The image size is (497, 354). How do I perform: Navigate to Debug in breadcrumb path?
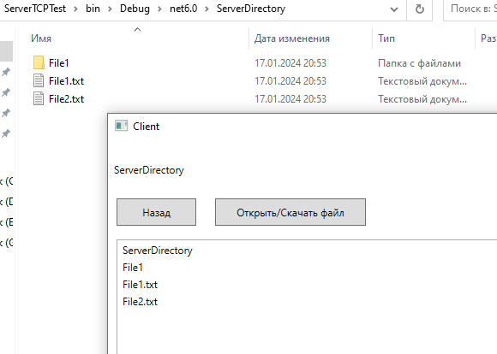click(x=135, y=9)
